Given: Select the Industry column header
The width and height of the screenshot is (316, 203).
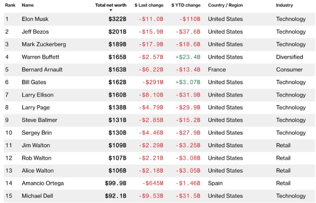Looking at the screenshot, I should pos(284,5).
